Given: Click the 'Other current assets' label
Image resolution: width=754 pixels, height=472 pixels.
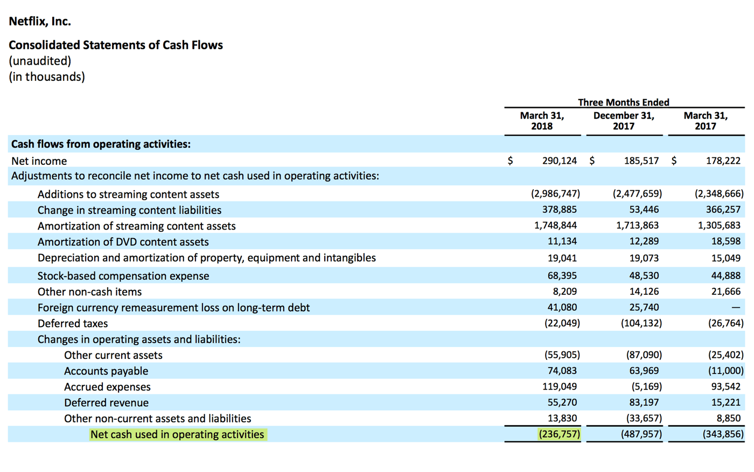Looking at the screenshot, I should pyautogui.click(x=113, y=356).
